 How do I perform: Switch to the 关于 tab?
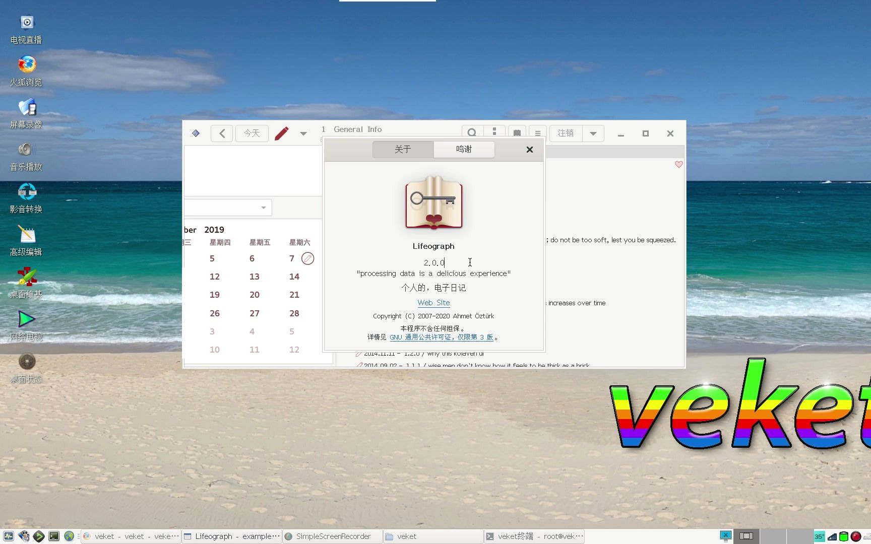(x=403, y=149)
